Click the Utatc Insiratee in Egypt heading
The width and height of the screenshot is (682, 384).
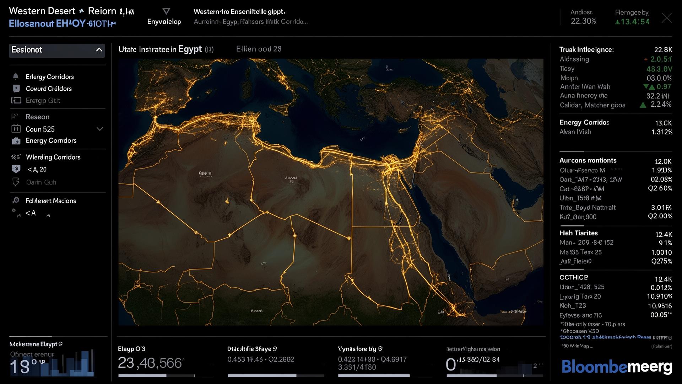click(x=166, y=49)
